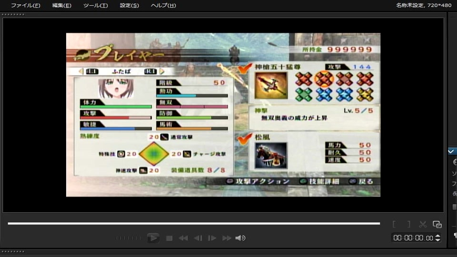
Task: Click the anime character portrait in the preview
Action: (x=116, y=89)
